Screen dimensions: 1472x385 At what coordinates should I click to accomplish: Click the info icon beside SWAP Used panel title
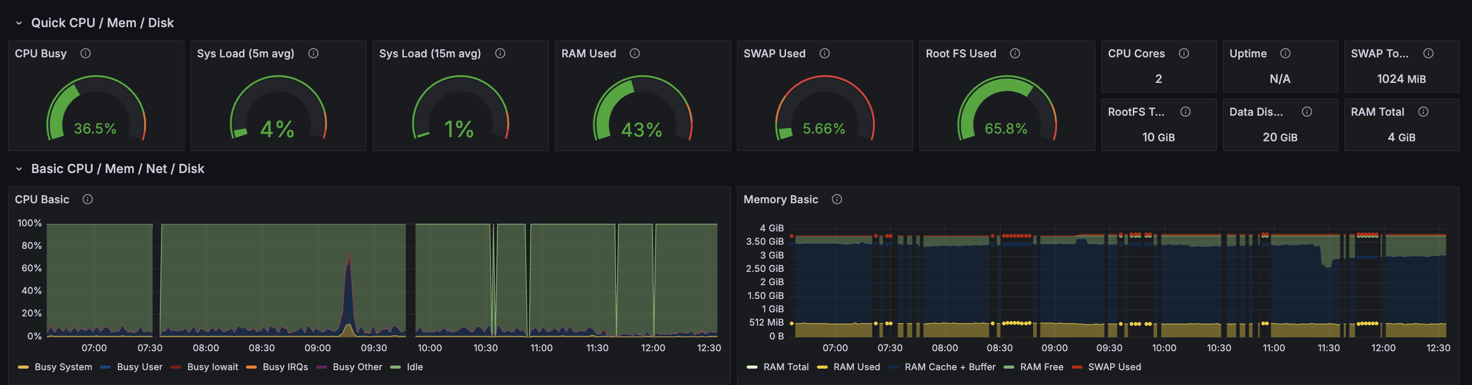click(x=825, y=53)
